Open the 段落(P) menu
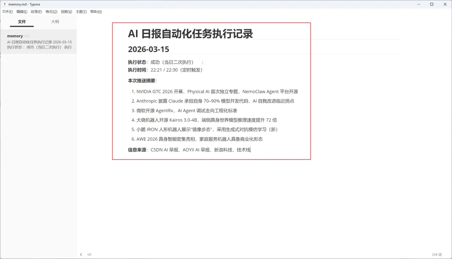 36,12
